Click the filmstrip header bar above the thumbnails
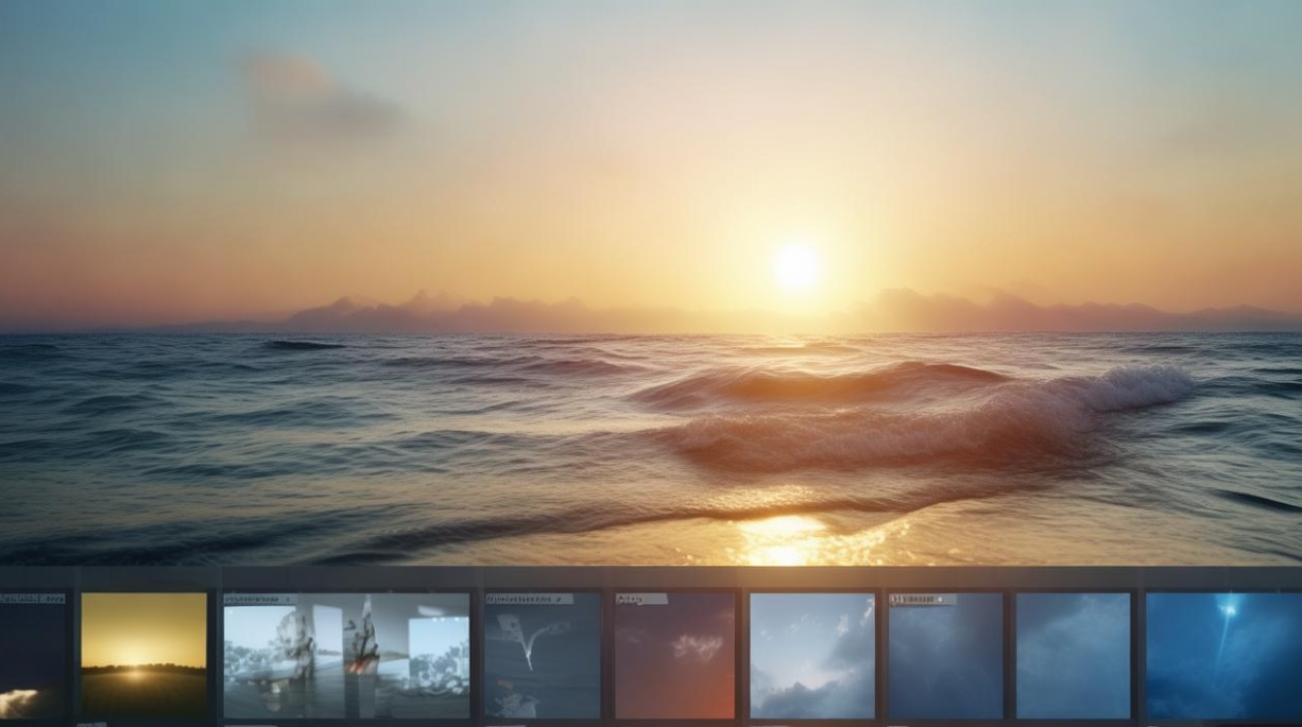 651,578
